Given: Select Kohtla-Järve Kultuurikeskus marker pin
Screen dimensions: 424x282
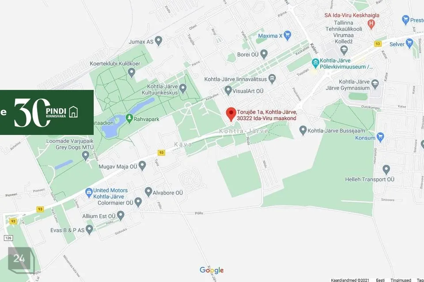Looking at the screenshot, I should [183, 88].
